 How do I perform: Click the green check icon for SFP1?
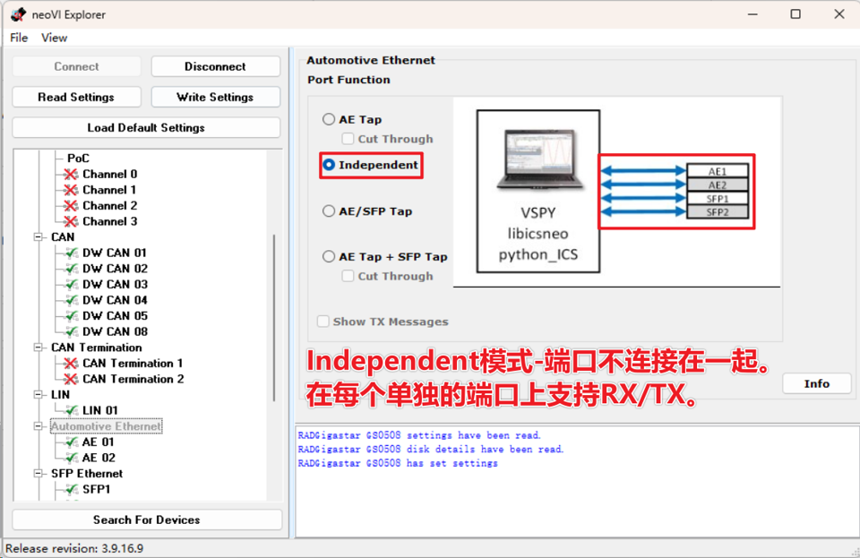[x=72, y=490]
